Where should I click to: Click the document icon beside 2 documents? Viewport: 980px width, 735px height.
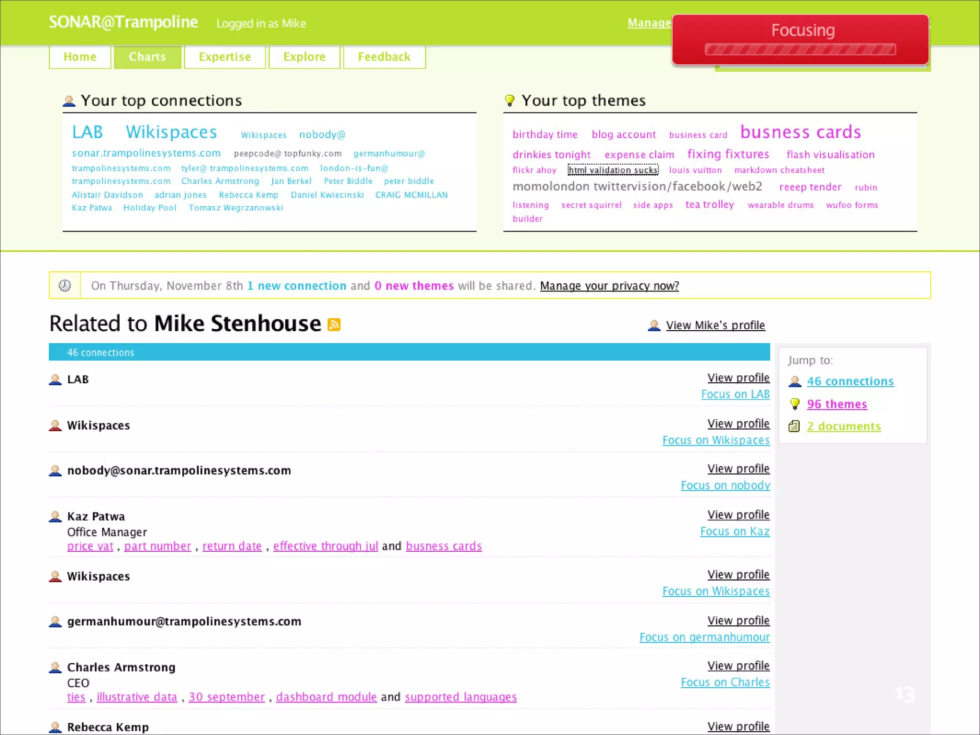click(x=794, y=426)
